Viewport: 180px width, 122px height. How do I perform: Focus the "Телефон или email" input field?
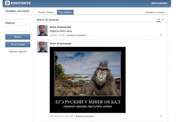tap(17, 17)
